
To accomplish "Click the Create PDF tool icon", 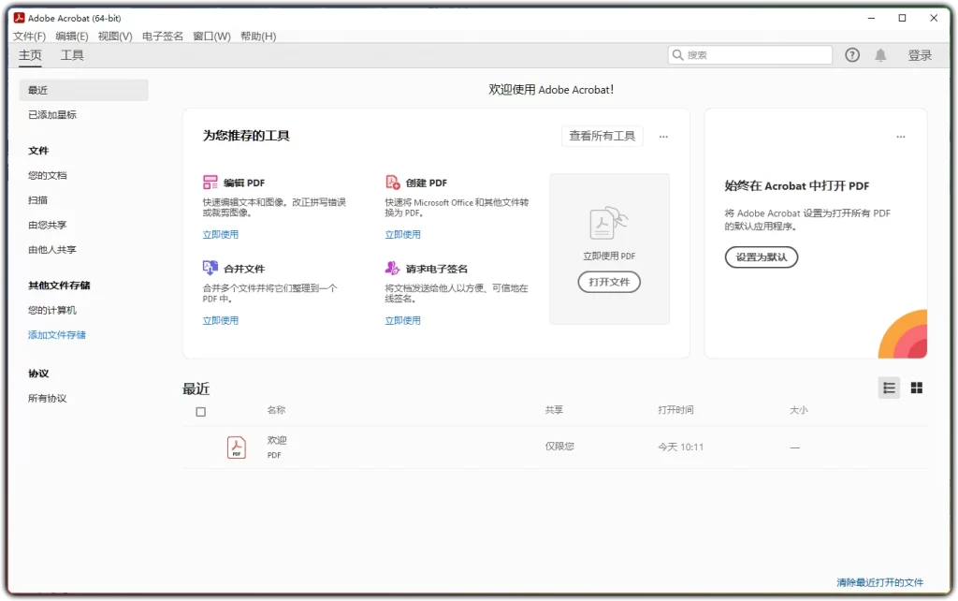I will click(392, 183).
